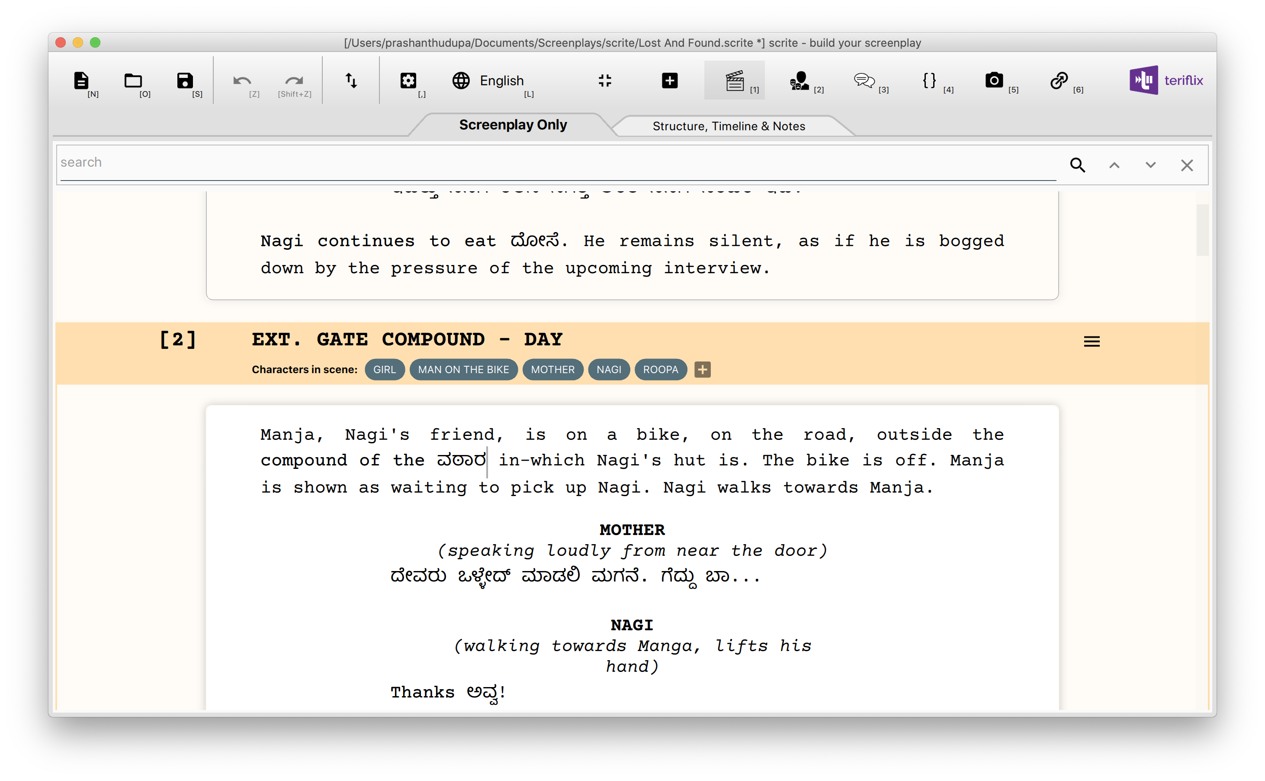The width and height of the screenshot is (1265, 781).
Task: Select the MOTHER character tag
Action: (553, 370)
